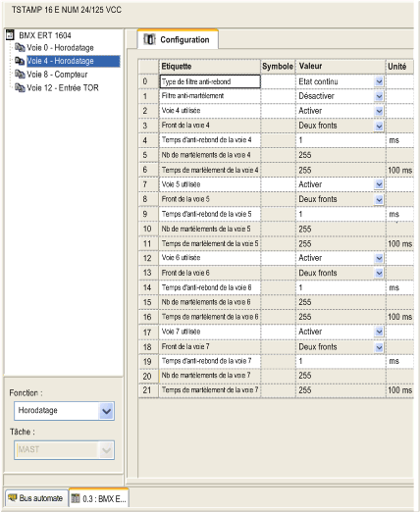
Task: Click TSTAMP 16 E NUM 24/125 VCC title
Action: pyautogui.click(x=67, y=10)
